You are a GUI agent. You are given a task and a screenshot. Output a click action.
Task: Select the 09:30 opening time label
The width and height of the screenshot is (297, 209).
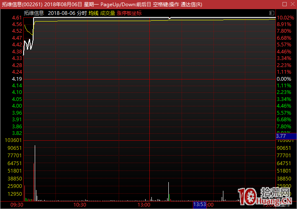click(17, 204)
